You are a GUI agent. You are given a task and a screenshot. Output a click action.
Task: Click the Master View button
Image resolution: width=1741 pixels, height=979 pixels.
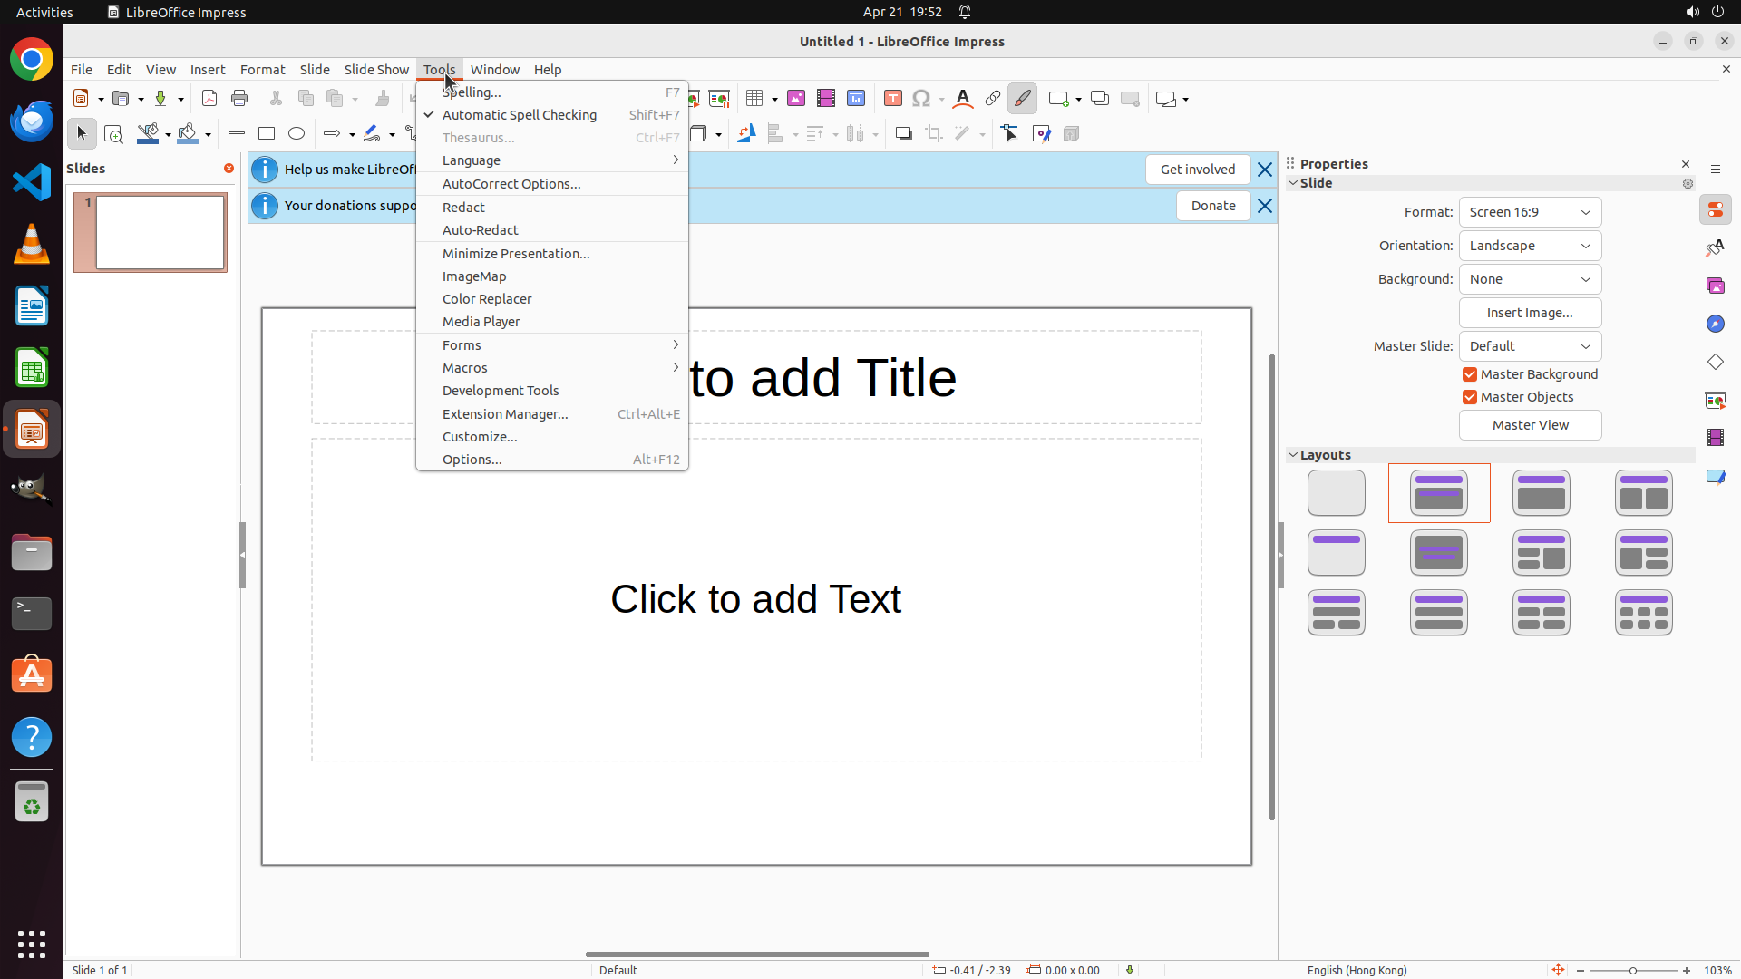pyautogui.click(x=1530, y=425)
